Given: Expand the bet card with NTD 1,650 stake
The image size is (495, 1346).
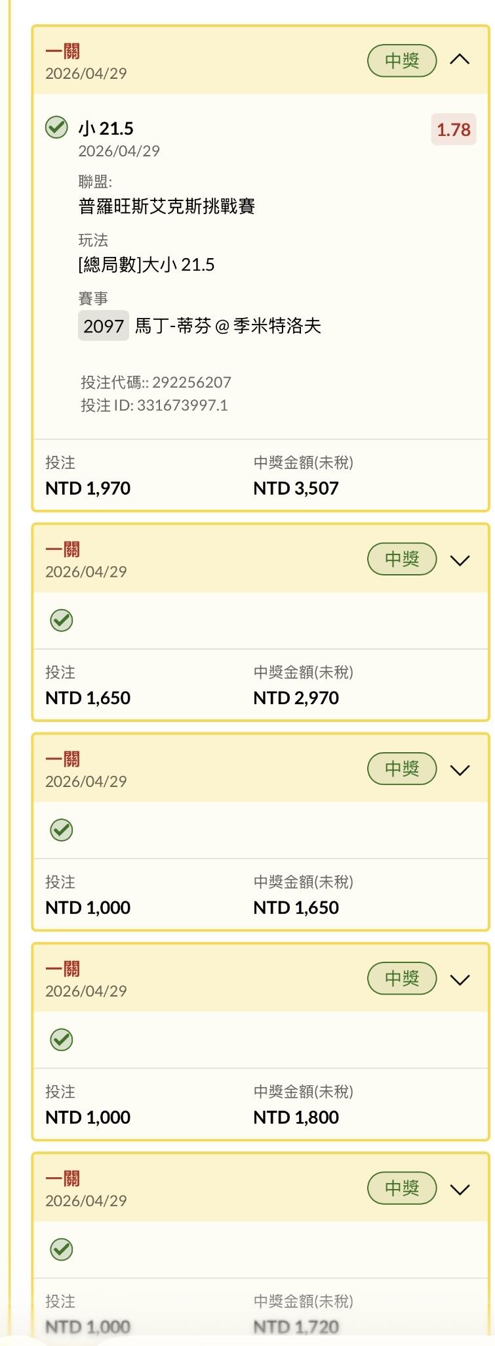Looking at the screenshot, I should pyautogui.click(x=460, y=560).
